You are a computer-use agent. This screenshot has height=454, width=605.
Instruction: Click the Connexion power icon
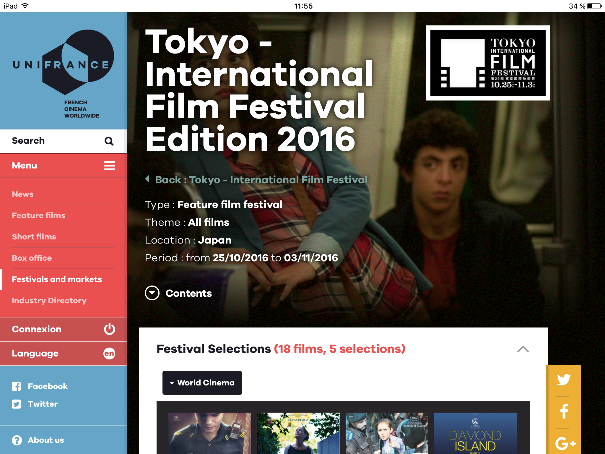pyautogui.click(x=109, y=329)
